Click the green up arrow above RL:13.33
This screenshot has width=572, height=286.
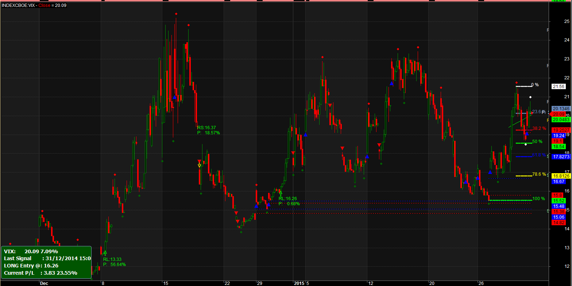pyautogui.click(x=105, y=253)
